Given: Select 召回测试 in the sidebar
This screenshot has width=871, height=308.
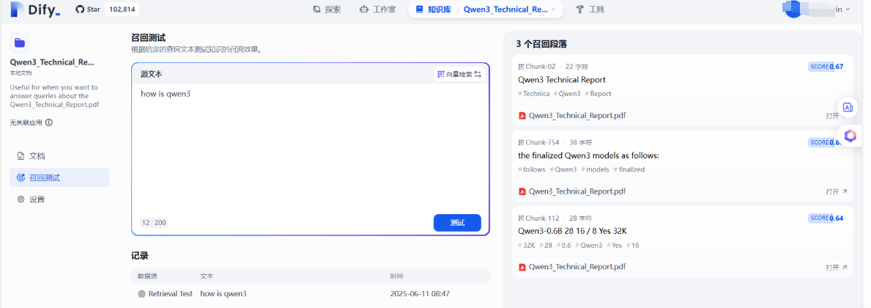Looking at the screenshot, I should pyautogui.click(x=59, y=178).
